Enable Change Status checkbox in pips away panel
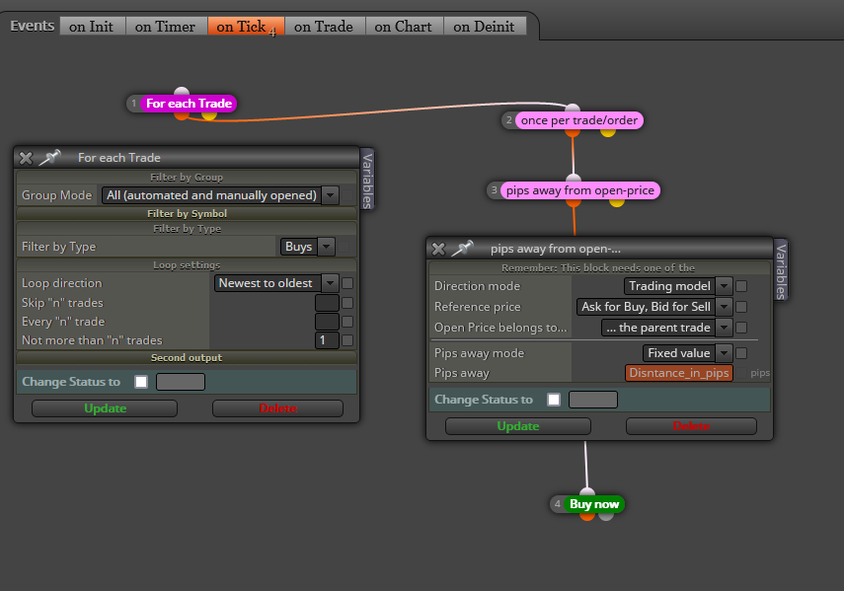 click(554, 400)
